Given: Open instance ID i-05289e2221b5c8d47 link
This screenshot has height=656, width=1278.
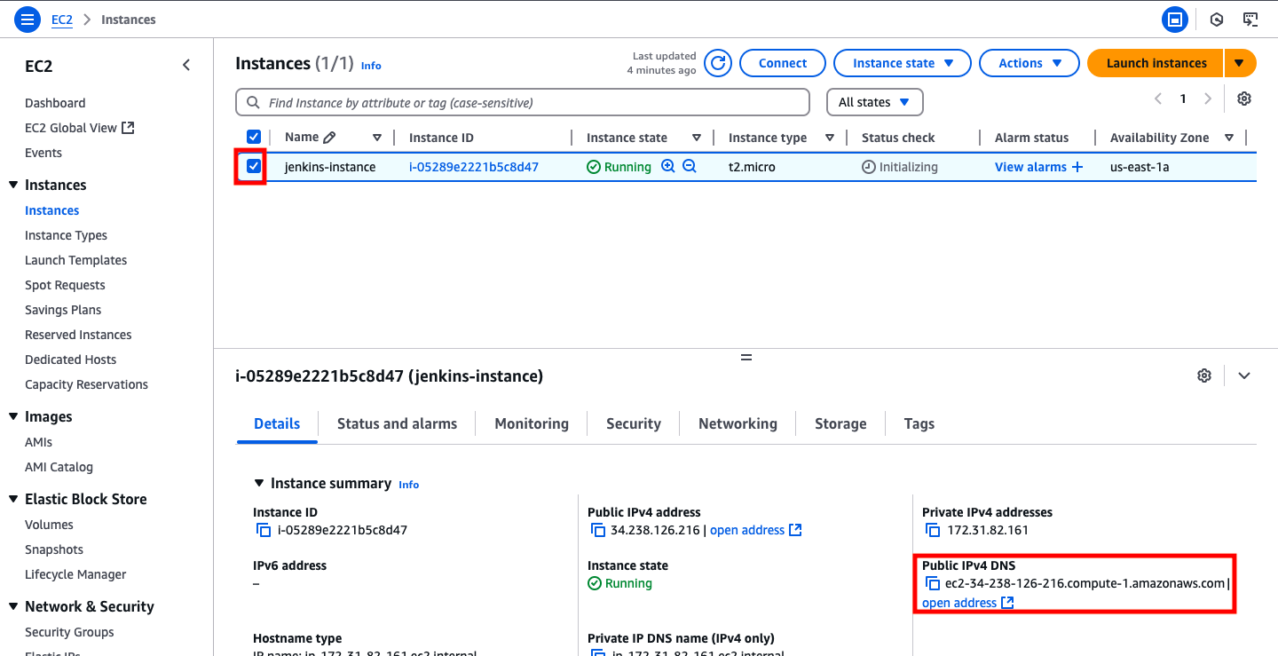Looking at the screenshot, I should point(474,166).
